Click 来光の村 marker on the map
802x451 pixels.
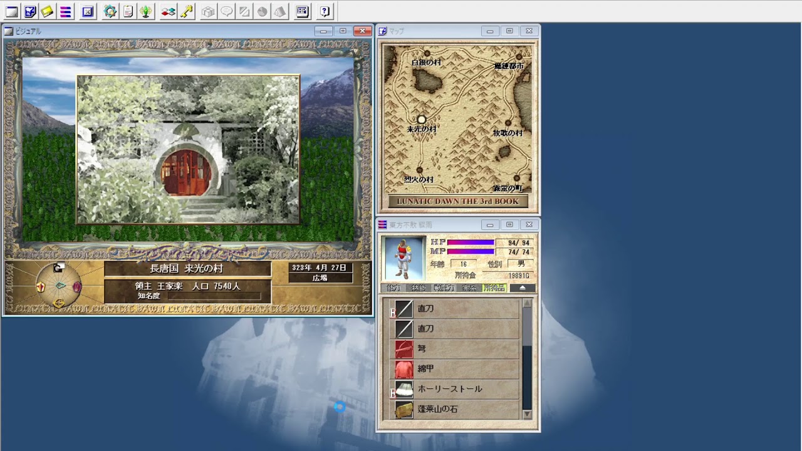pos(422,120)
